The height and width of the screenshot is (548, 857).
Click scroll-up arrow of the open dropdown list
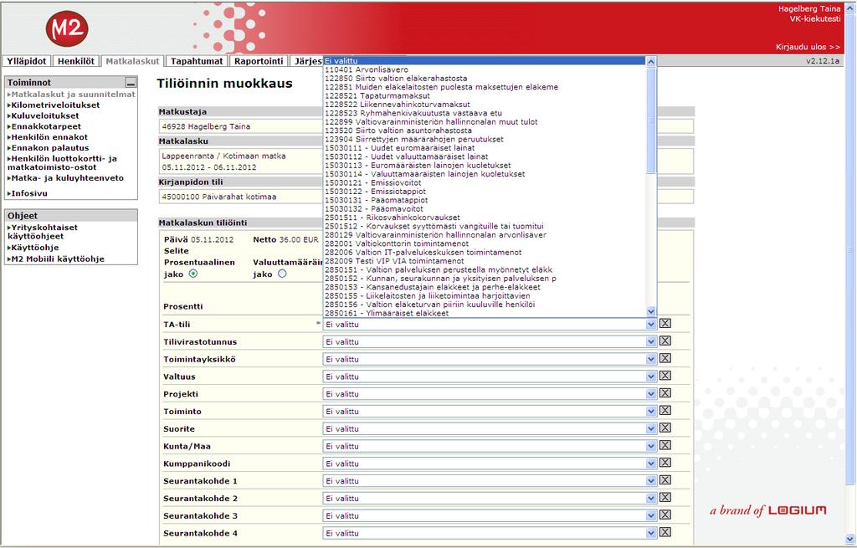651,62
